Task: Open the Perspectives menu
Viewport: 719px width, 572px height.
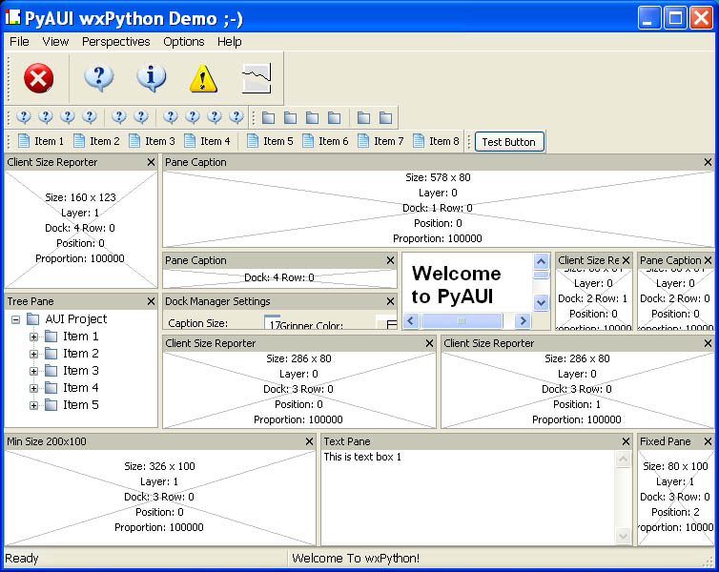Action: (x=115, y=41)
